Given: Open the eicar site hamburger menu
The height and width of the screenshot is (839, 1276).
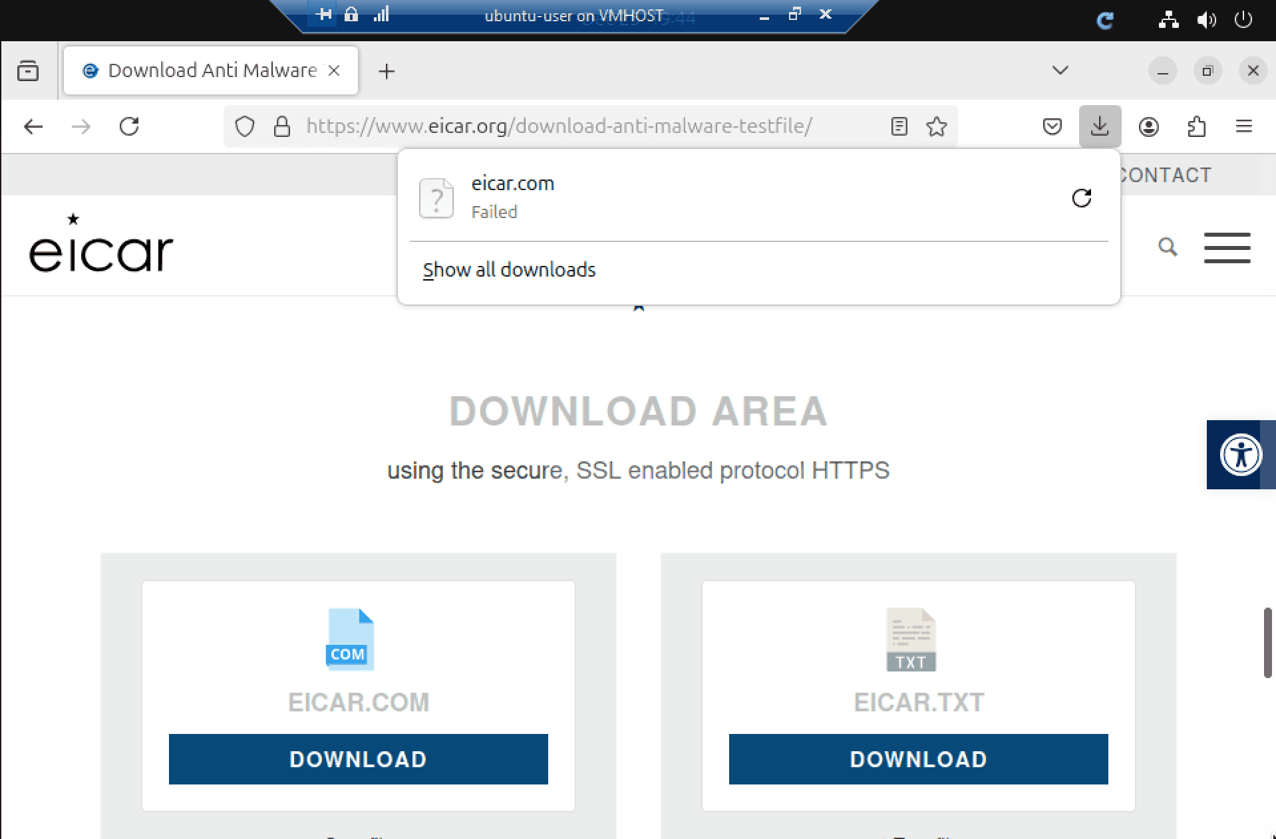Looking at the screenshot, I should (1227, 247).
